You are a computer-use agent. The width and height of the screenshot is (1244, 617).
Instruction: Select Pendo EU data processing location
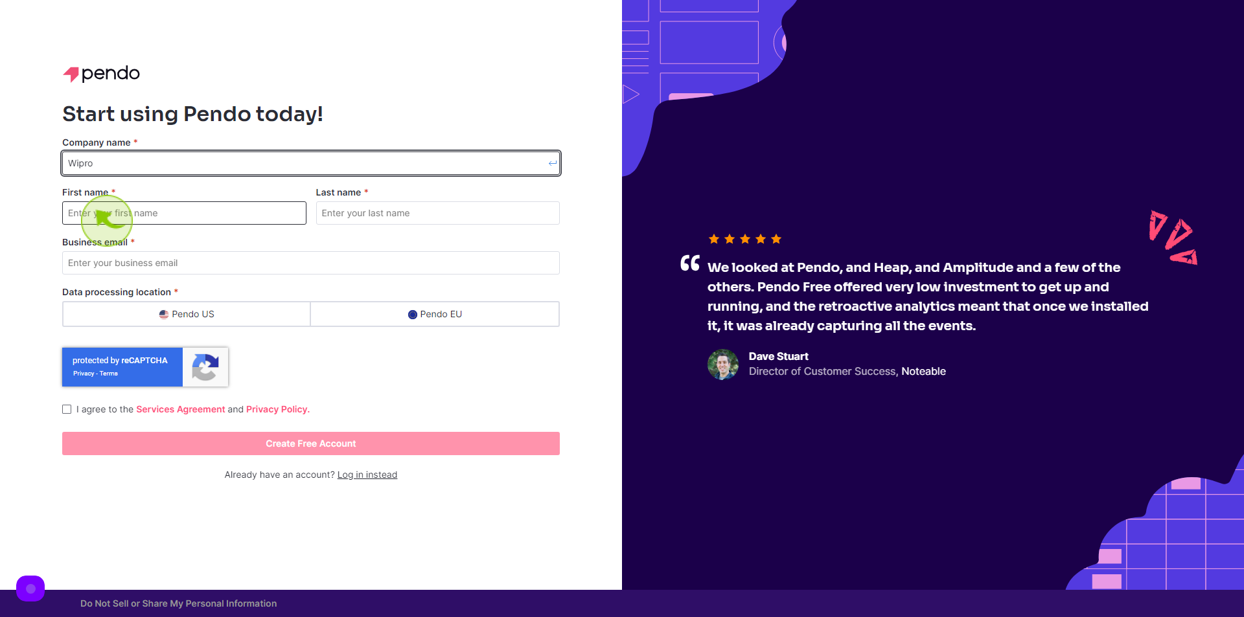click(x=435, y=314)
